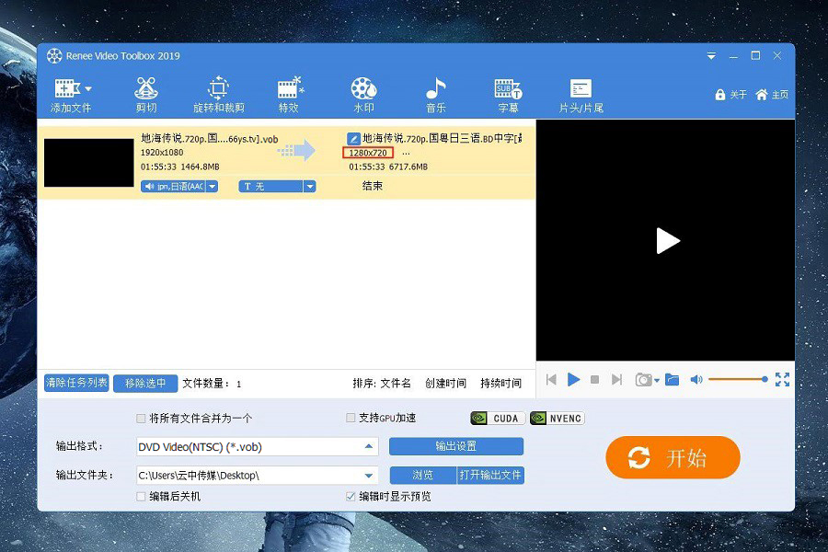
Task: Click the NVENC badge
Action: coord(558,419)
